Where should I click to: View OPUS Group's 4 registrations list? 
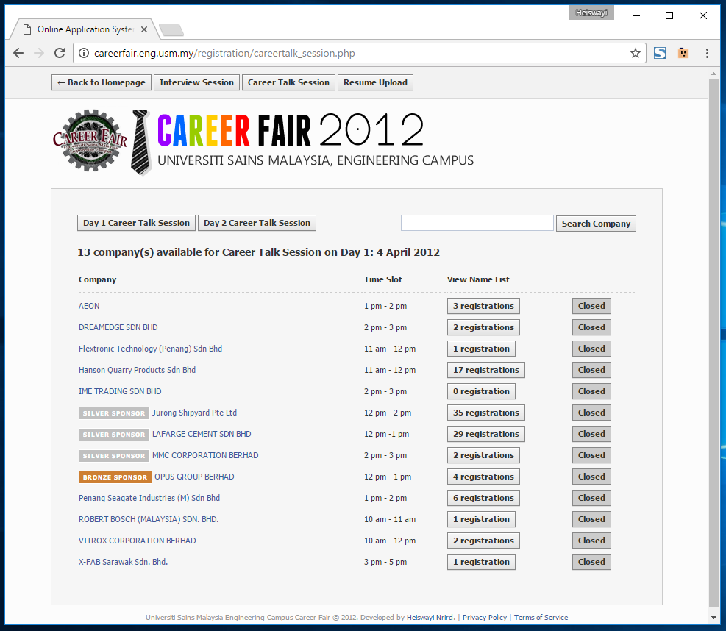click(x=483, y=477)
